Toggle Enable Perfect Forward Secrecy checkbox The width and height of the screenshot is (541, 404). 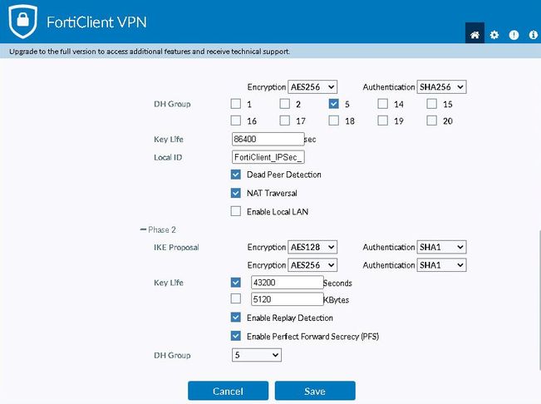point(236,336)
